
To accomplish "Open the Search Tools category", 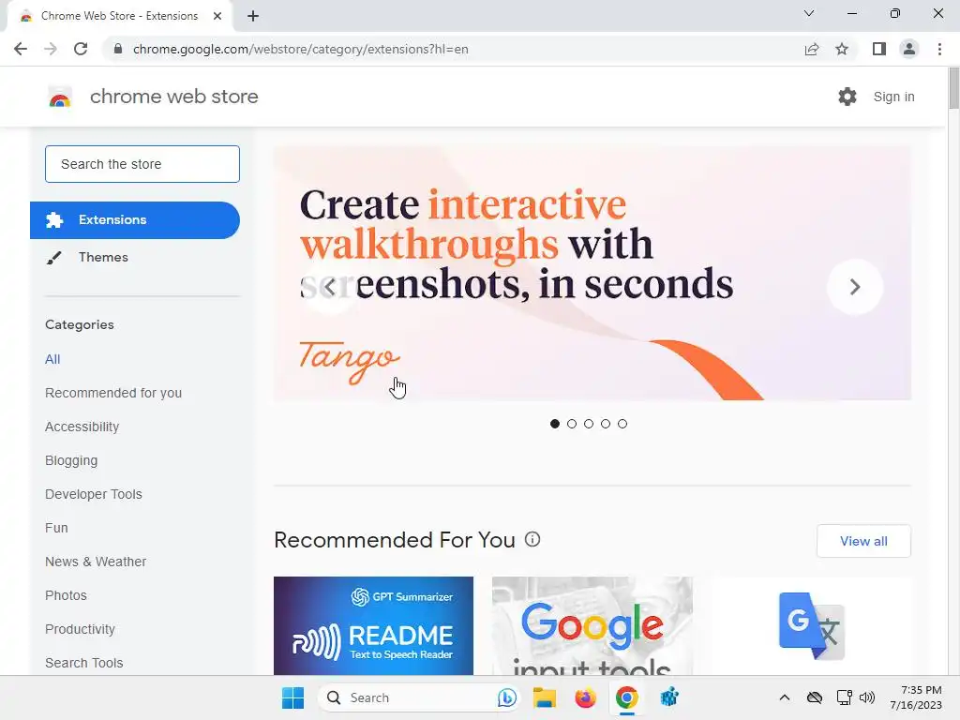I will 83,663.
